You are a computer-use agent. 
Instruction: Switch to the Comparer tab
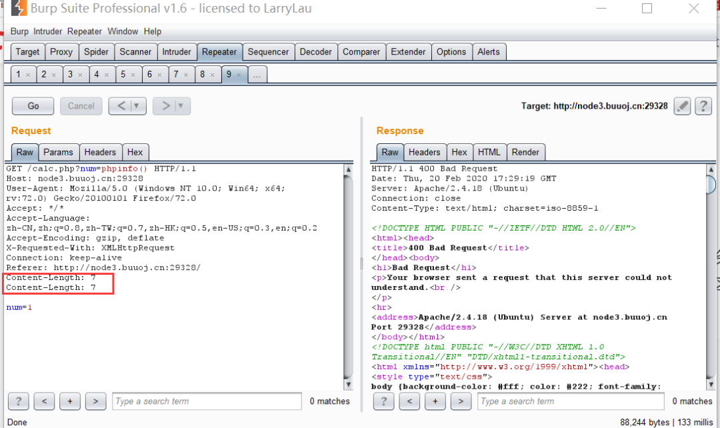[x=361, y=52]
